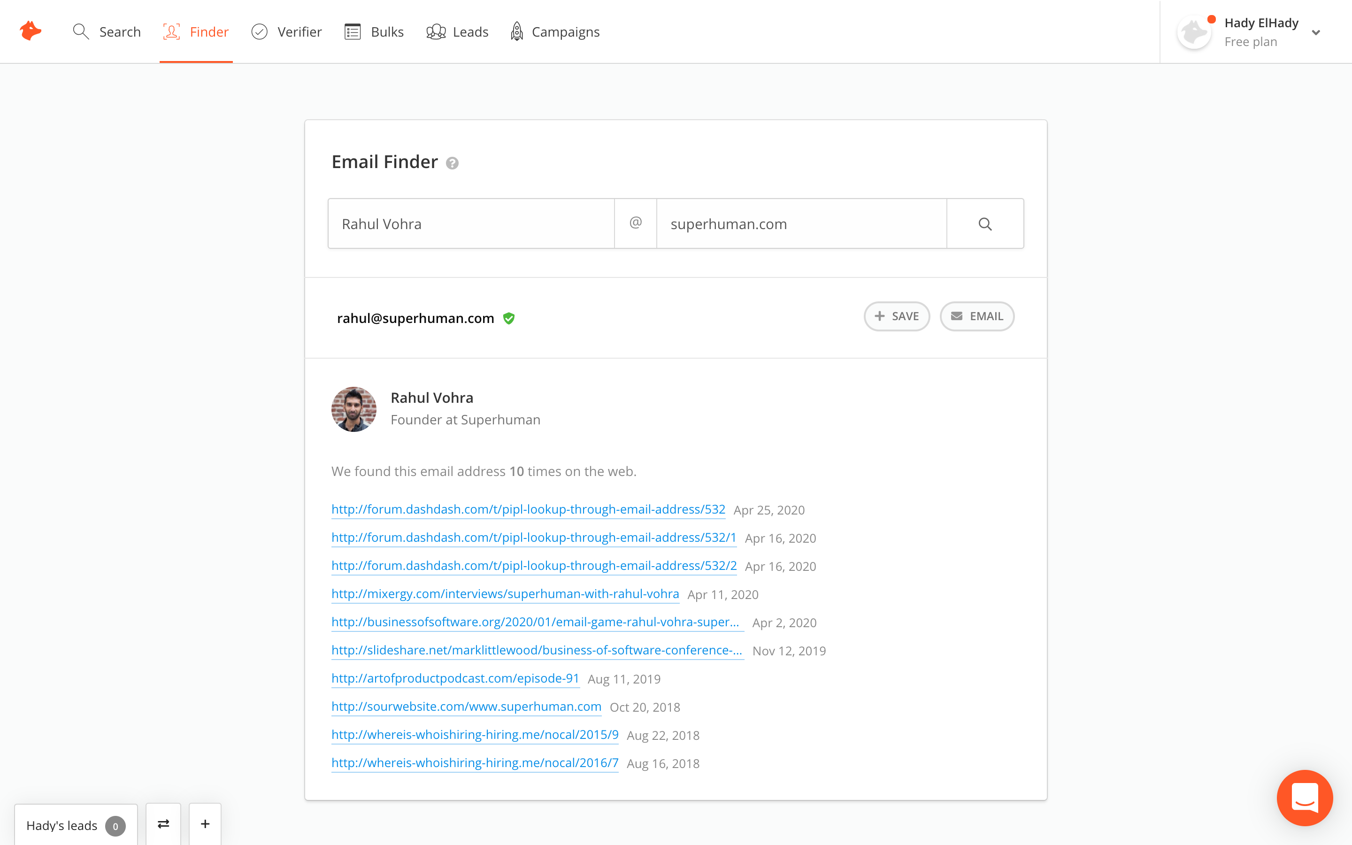This screenshot has height=845, width=1352.
Task: Click the swap leads list arrows icon
Action: [x=163, y=824]
